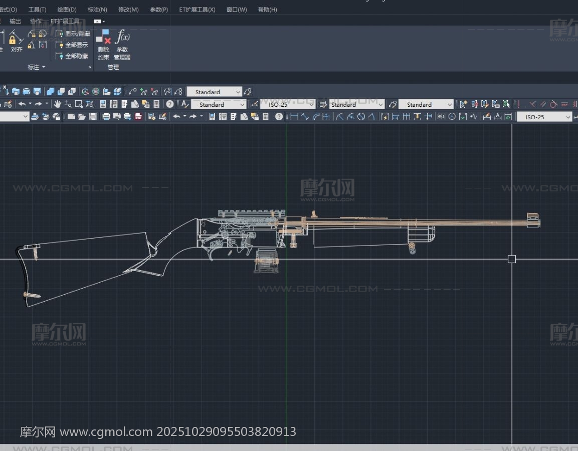Click the Angular dimension icon

pos(371,117)
